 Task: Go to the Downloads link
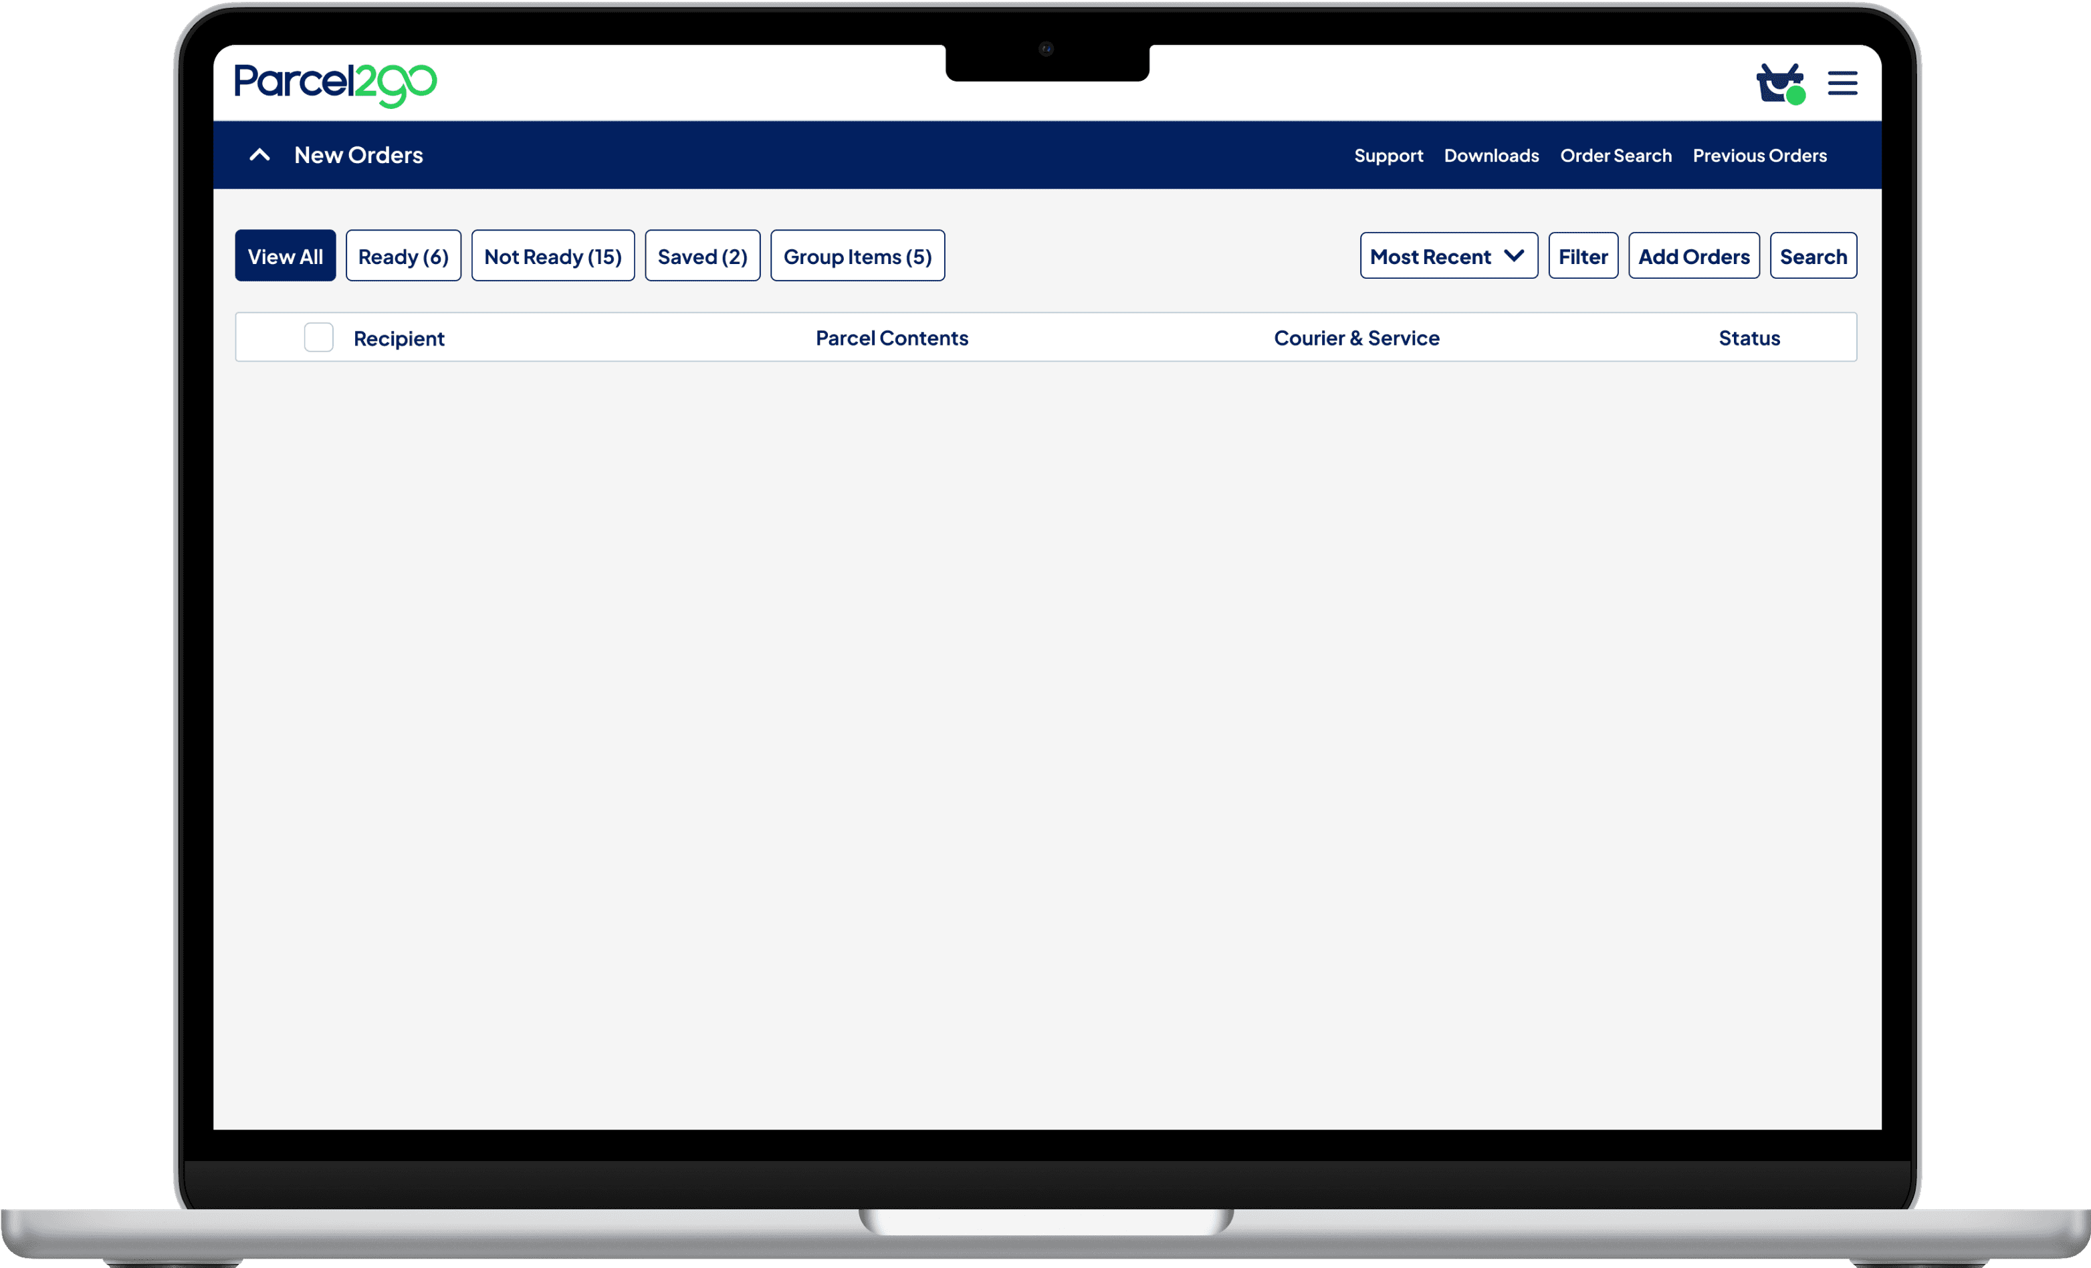point(1491,156)
